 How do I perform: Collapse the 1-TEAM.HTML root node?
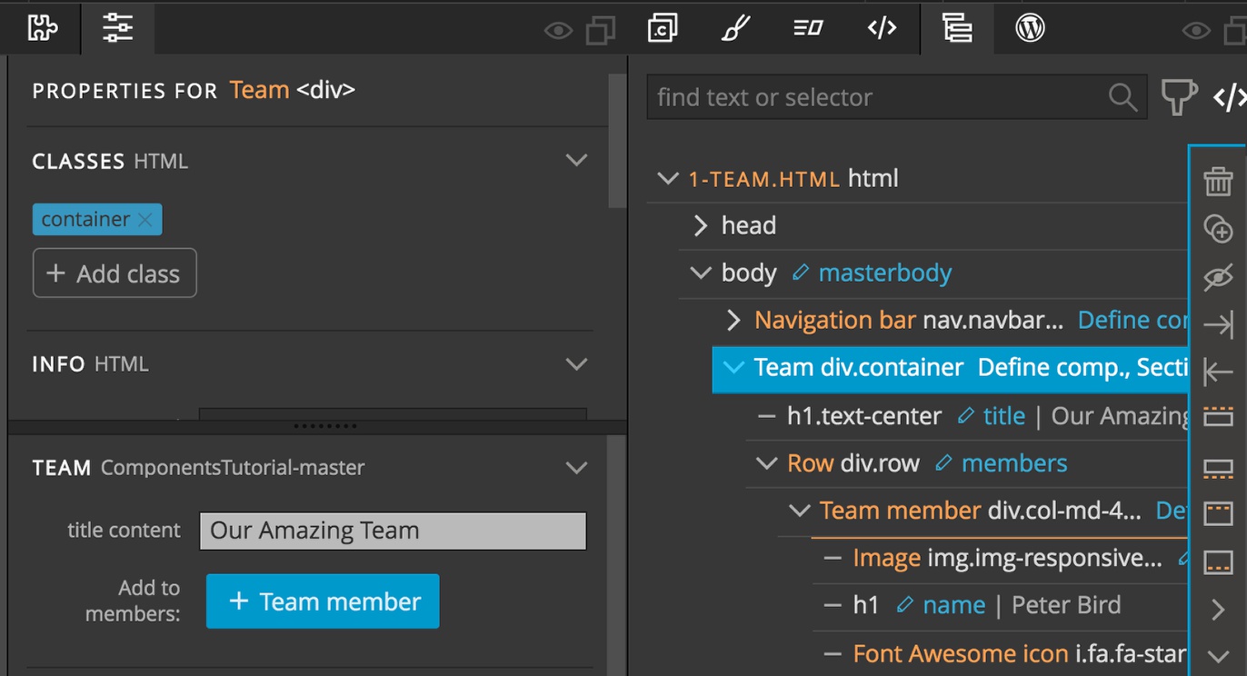[668, 179]
